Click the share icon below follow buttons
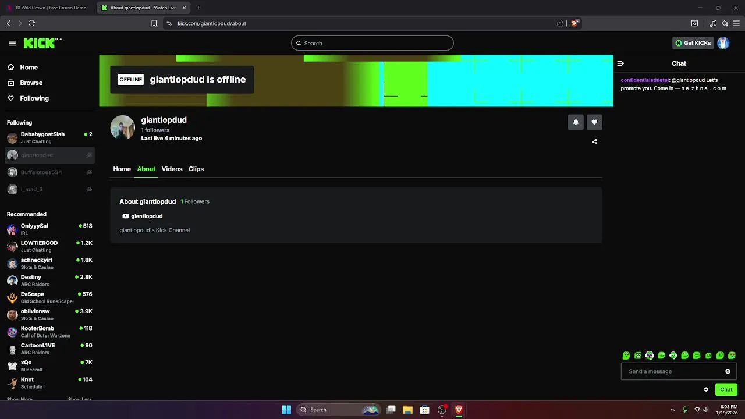This screenshot has height=419, width=745. pos(594,141)
